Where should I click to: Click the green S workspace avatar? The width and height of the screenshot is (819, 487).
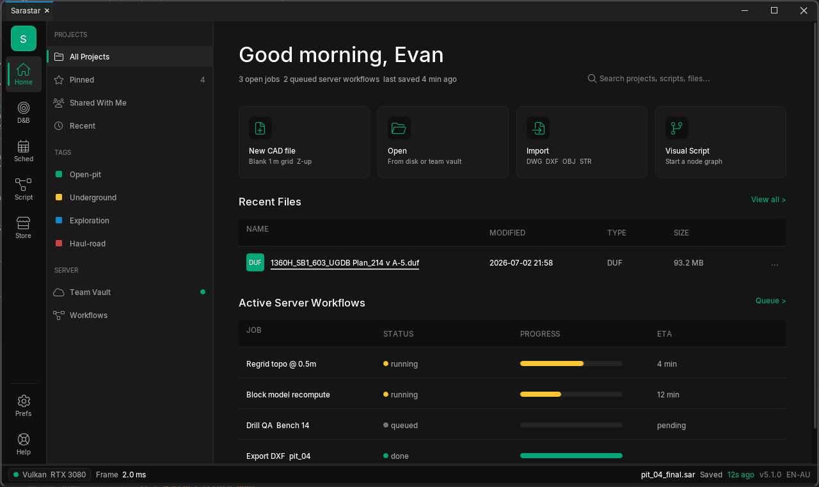tap(24, 38)
